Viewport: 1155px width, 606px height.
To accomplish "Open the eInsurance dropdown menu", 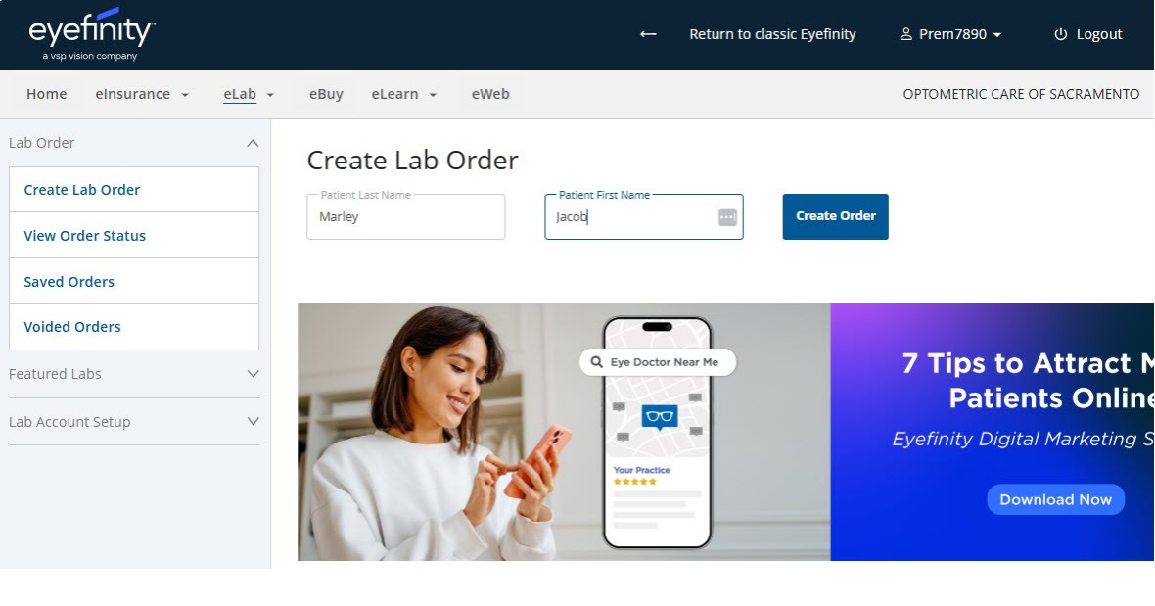I will pyautogui.click(x=141, y=94).
